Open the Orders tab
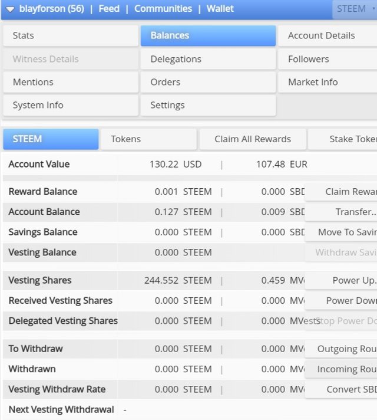Screen dimensions: 377x420 point(208,82)
